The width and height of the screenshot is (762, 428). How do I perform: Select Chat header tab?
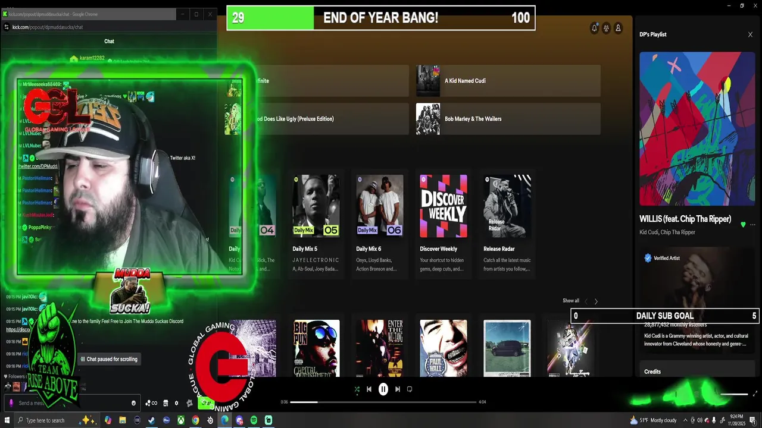point(109,41)
